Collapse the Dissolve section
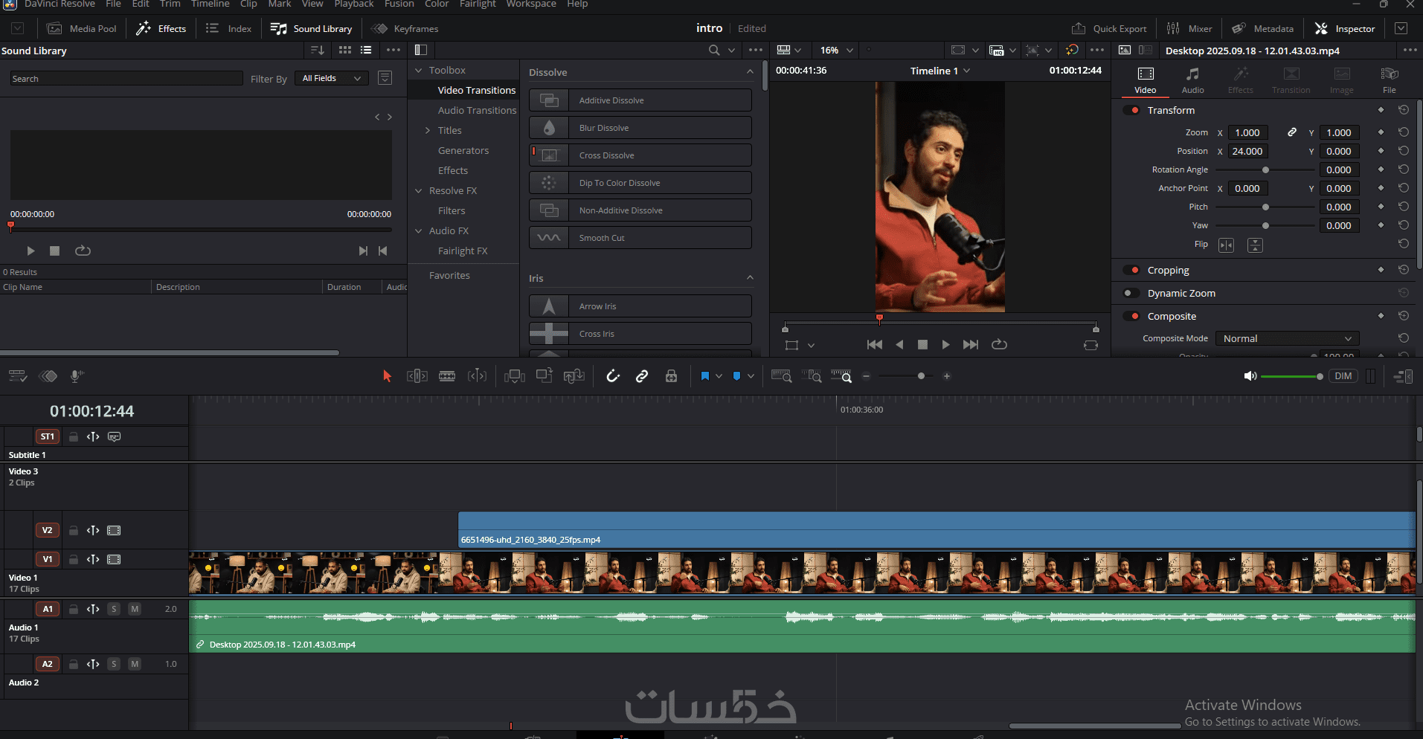The height and width of the screenshot is (739, 1423). [750, 72]
